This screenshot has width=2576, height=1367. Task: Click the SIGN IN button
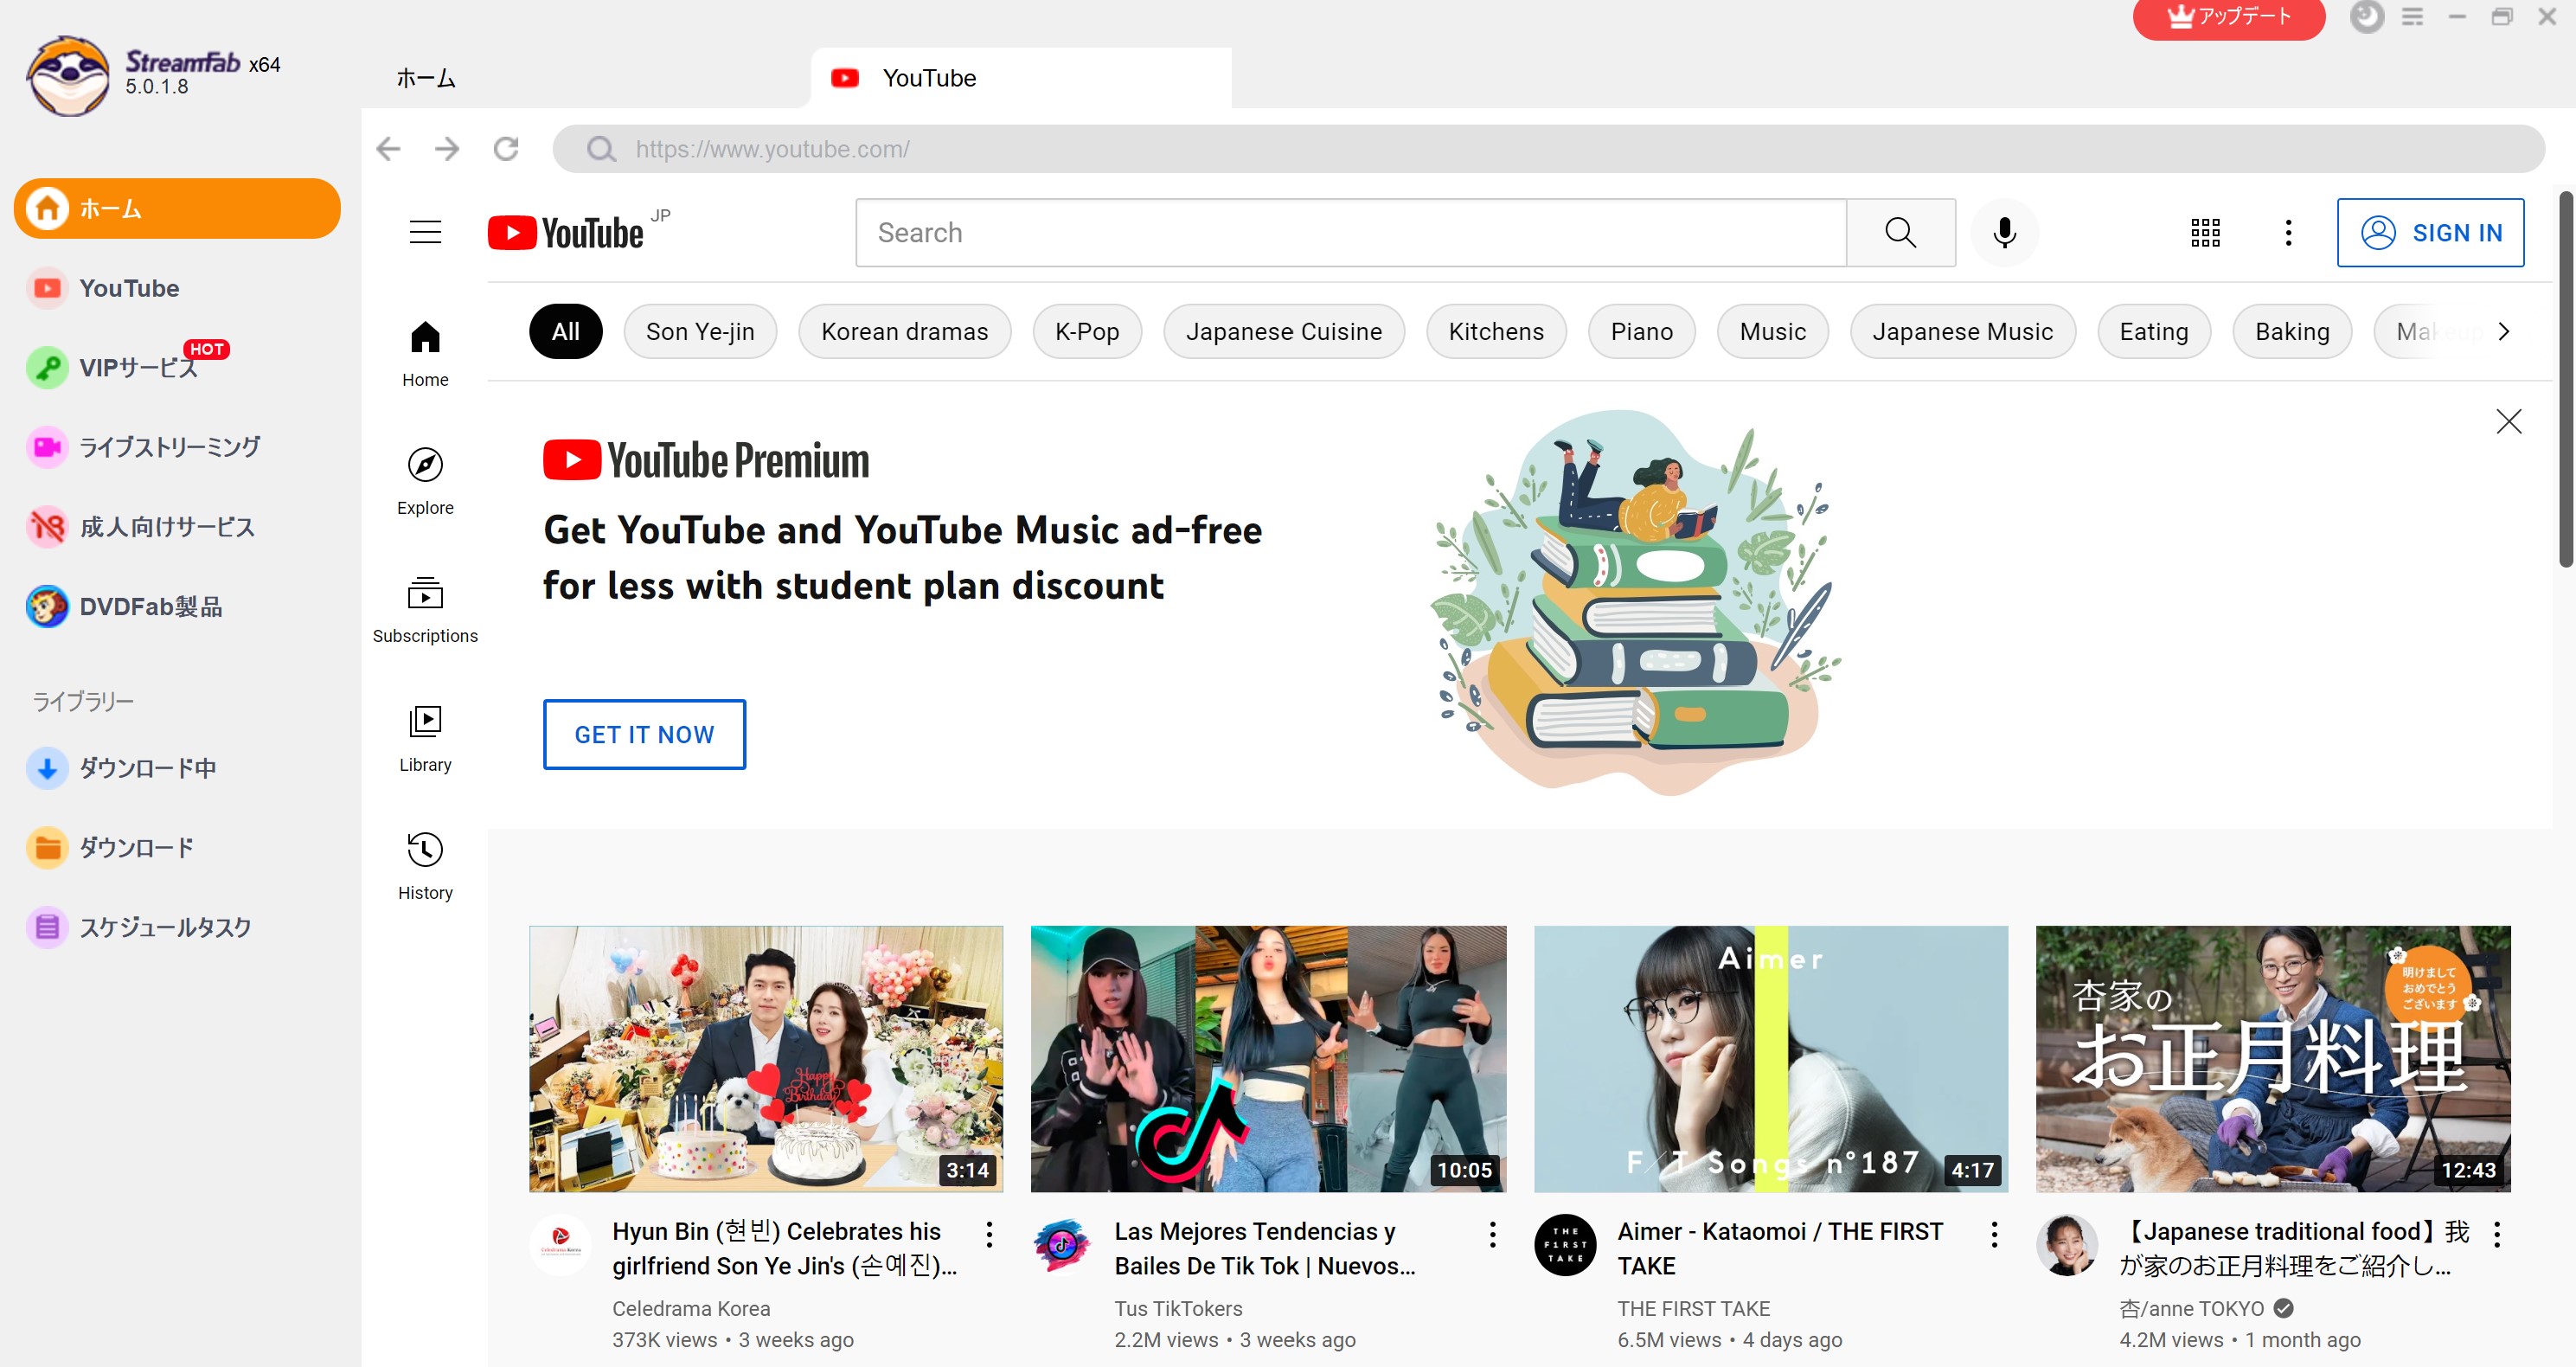coord(2430,232)
